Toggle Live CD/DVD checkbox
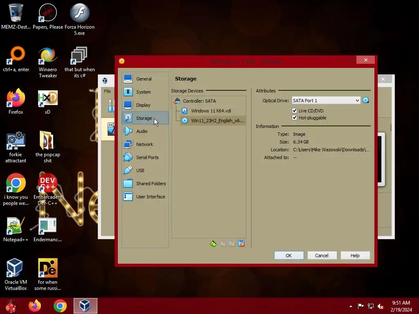The height and width of the screenshot is (314, 419). point(294,110)
